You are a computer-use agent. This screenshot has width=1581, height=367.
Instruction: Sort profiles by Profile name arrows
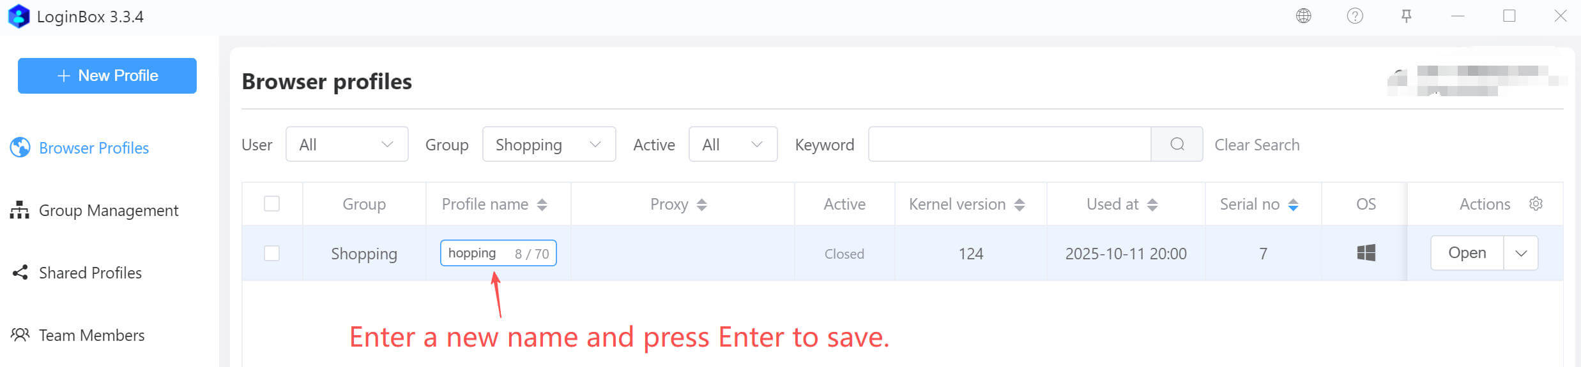542,205
